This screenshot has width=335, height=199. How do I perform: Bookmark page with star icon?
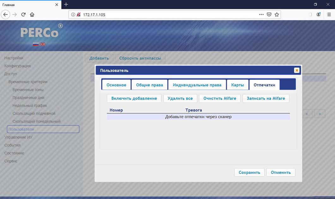pyautogui.click(x=277, y=15)
